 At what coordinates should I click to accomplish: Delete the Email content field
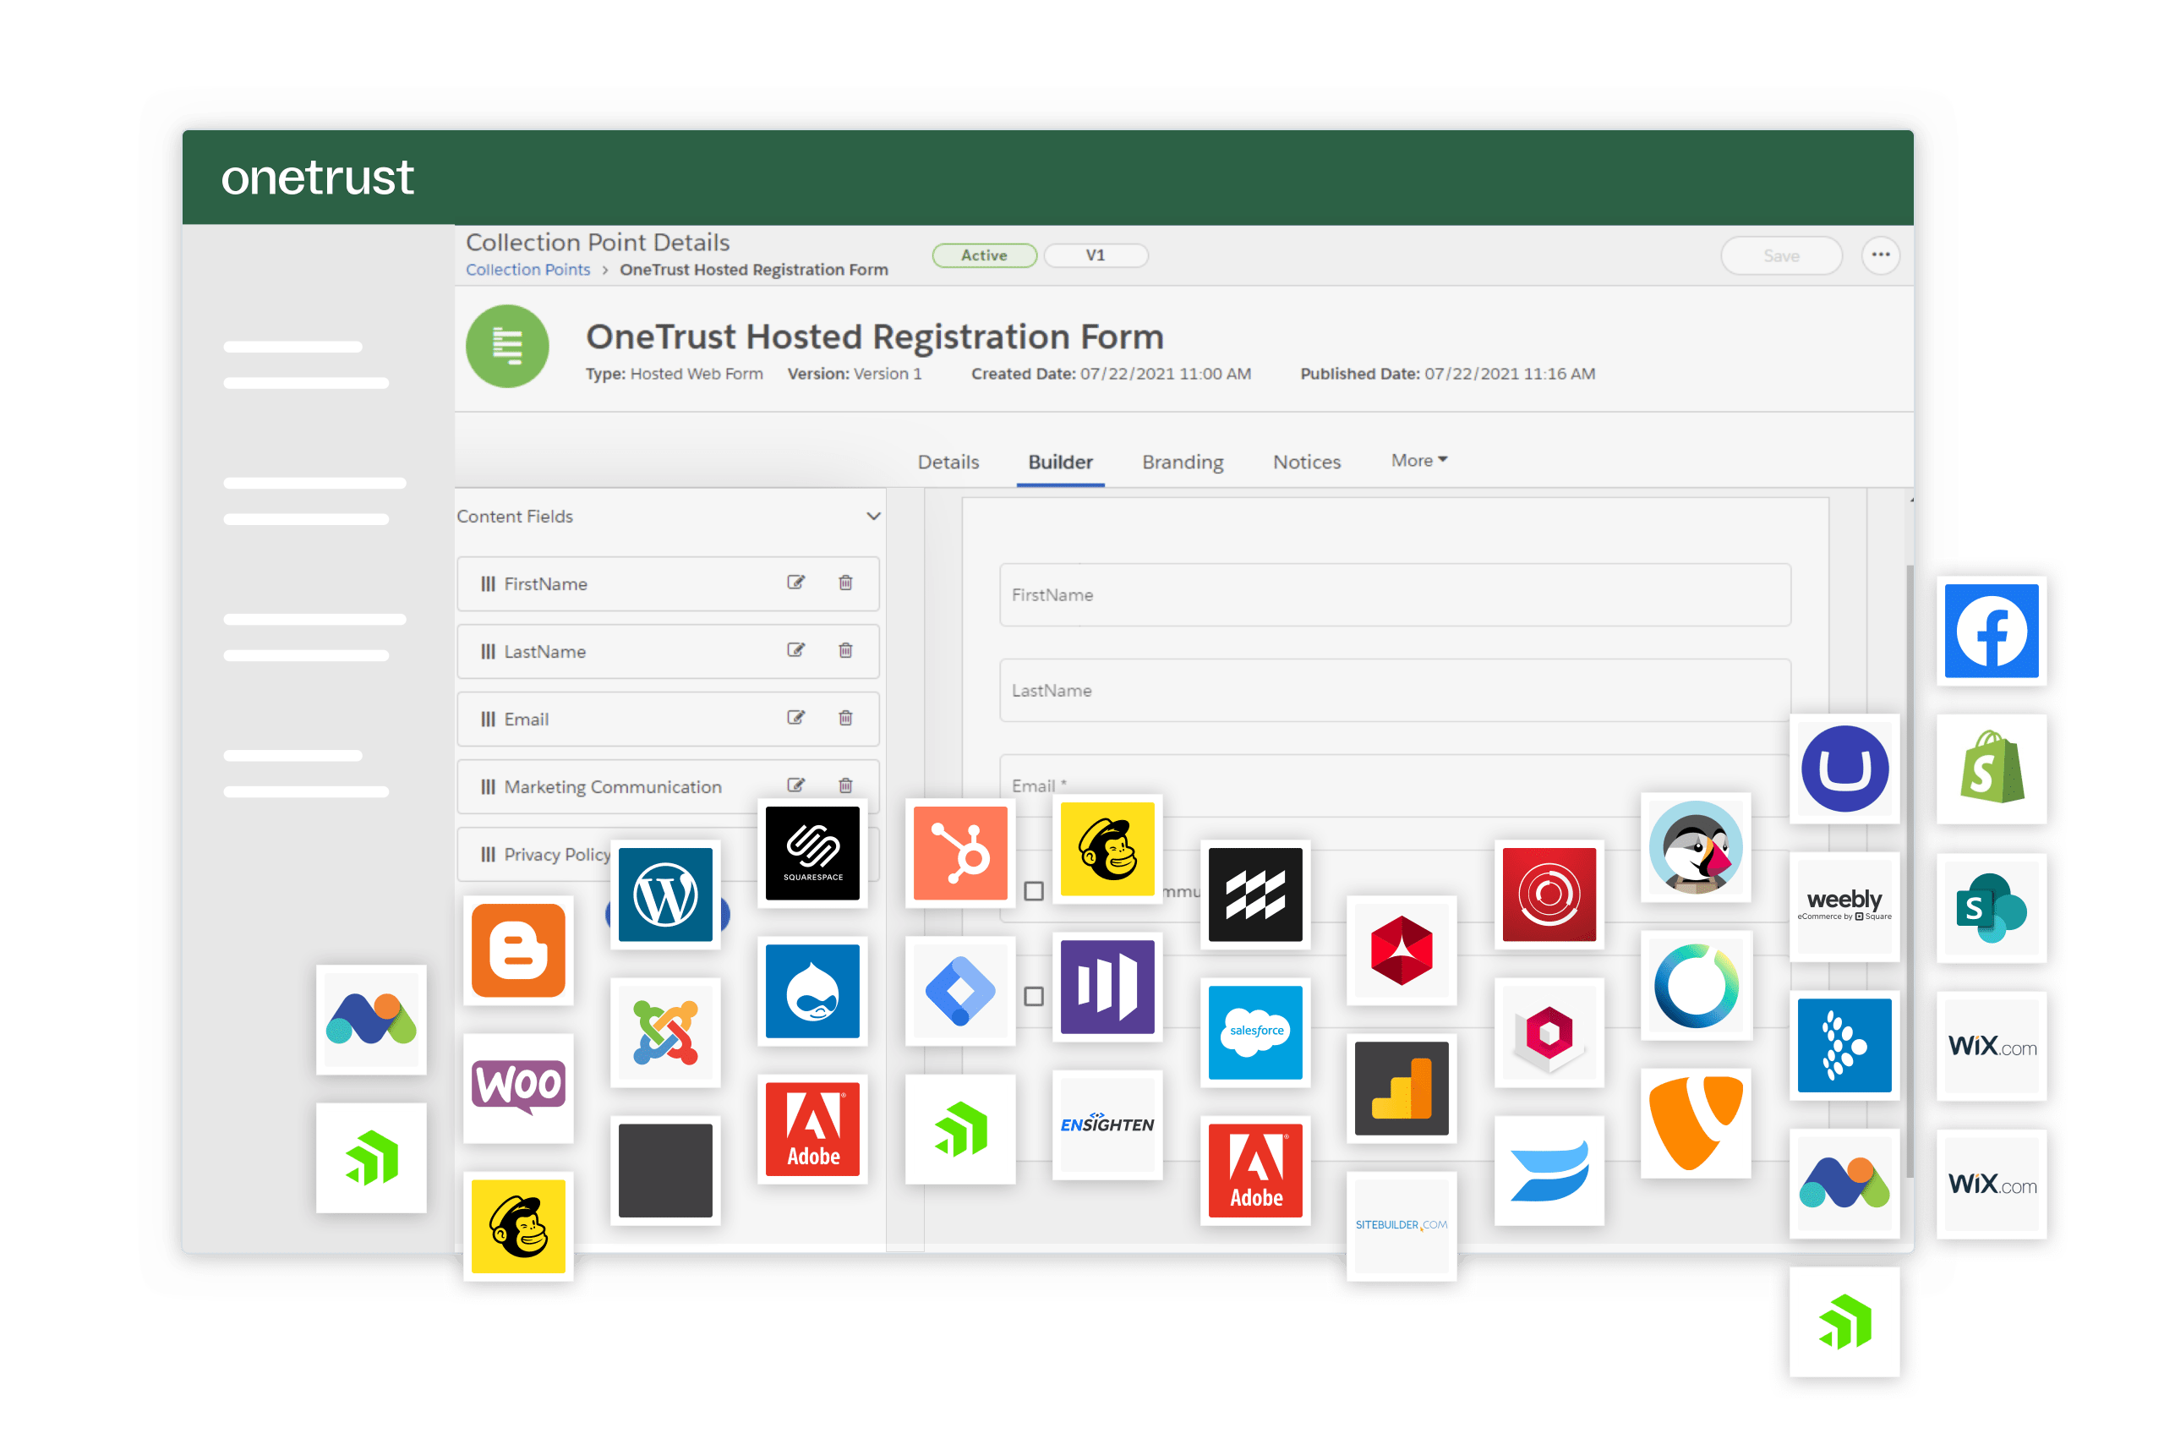[845, 718]
